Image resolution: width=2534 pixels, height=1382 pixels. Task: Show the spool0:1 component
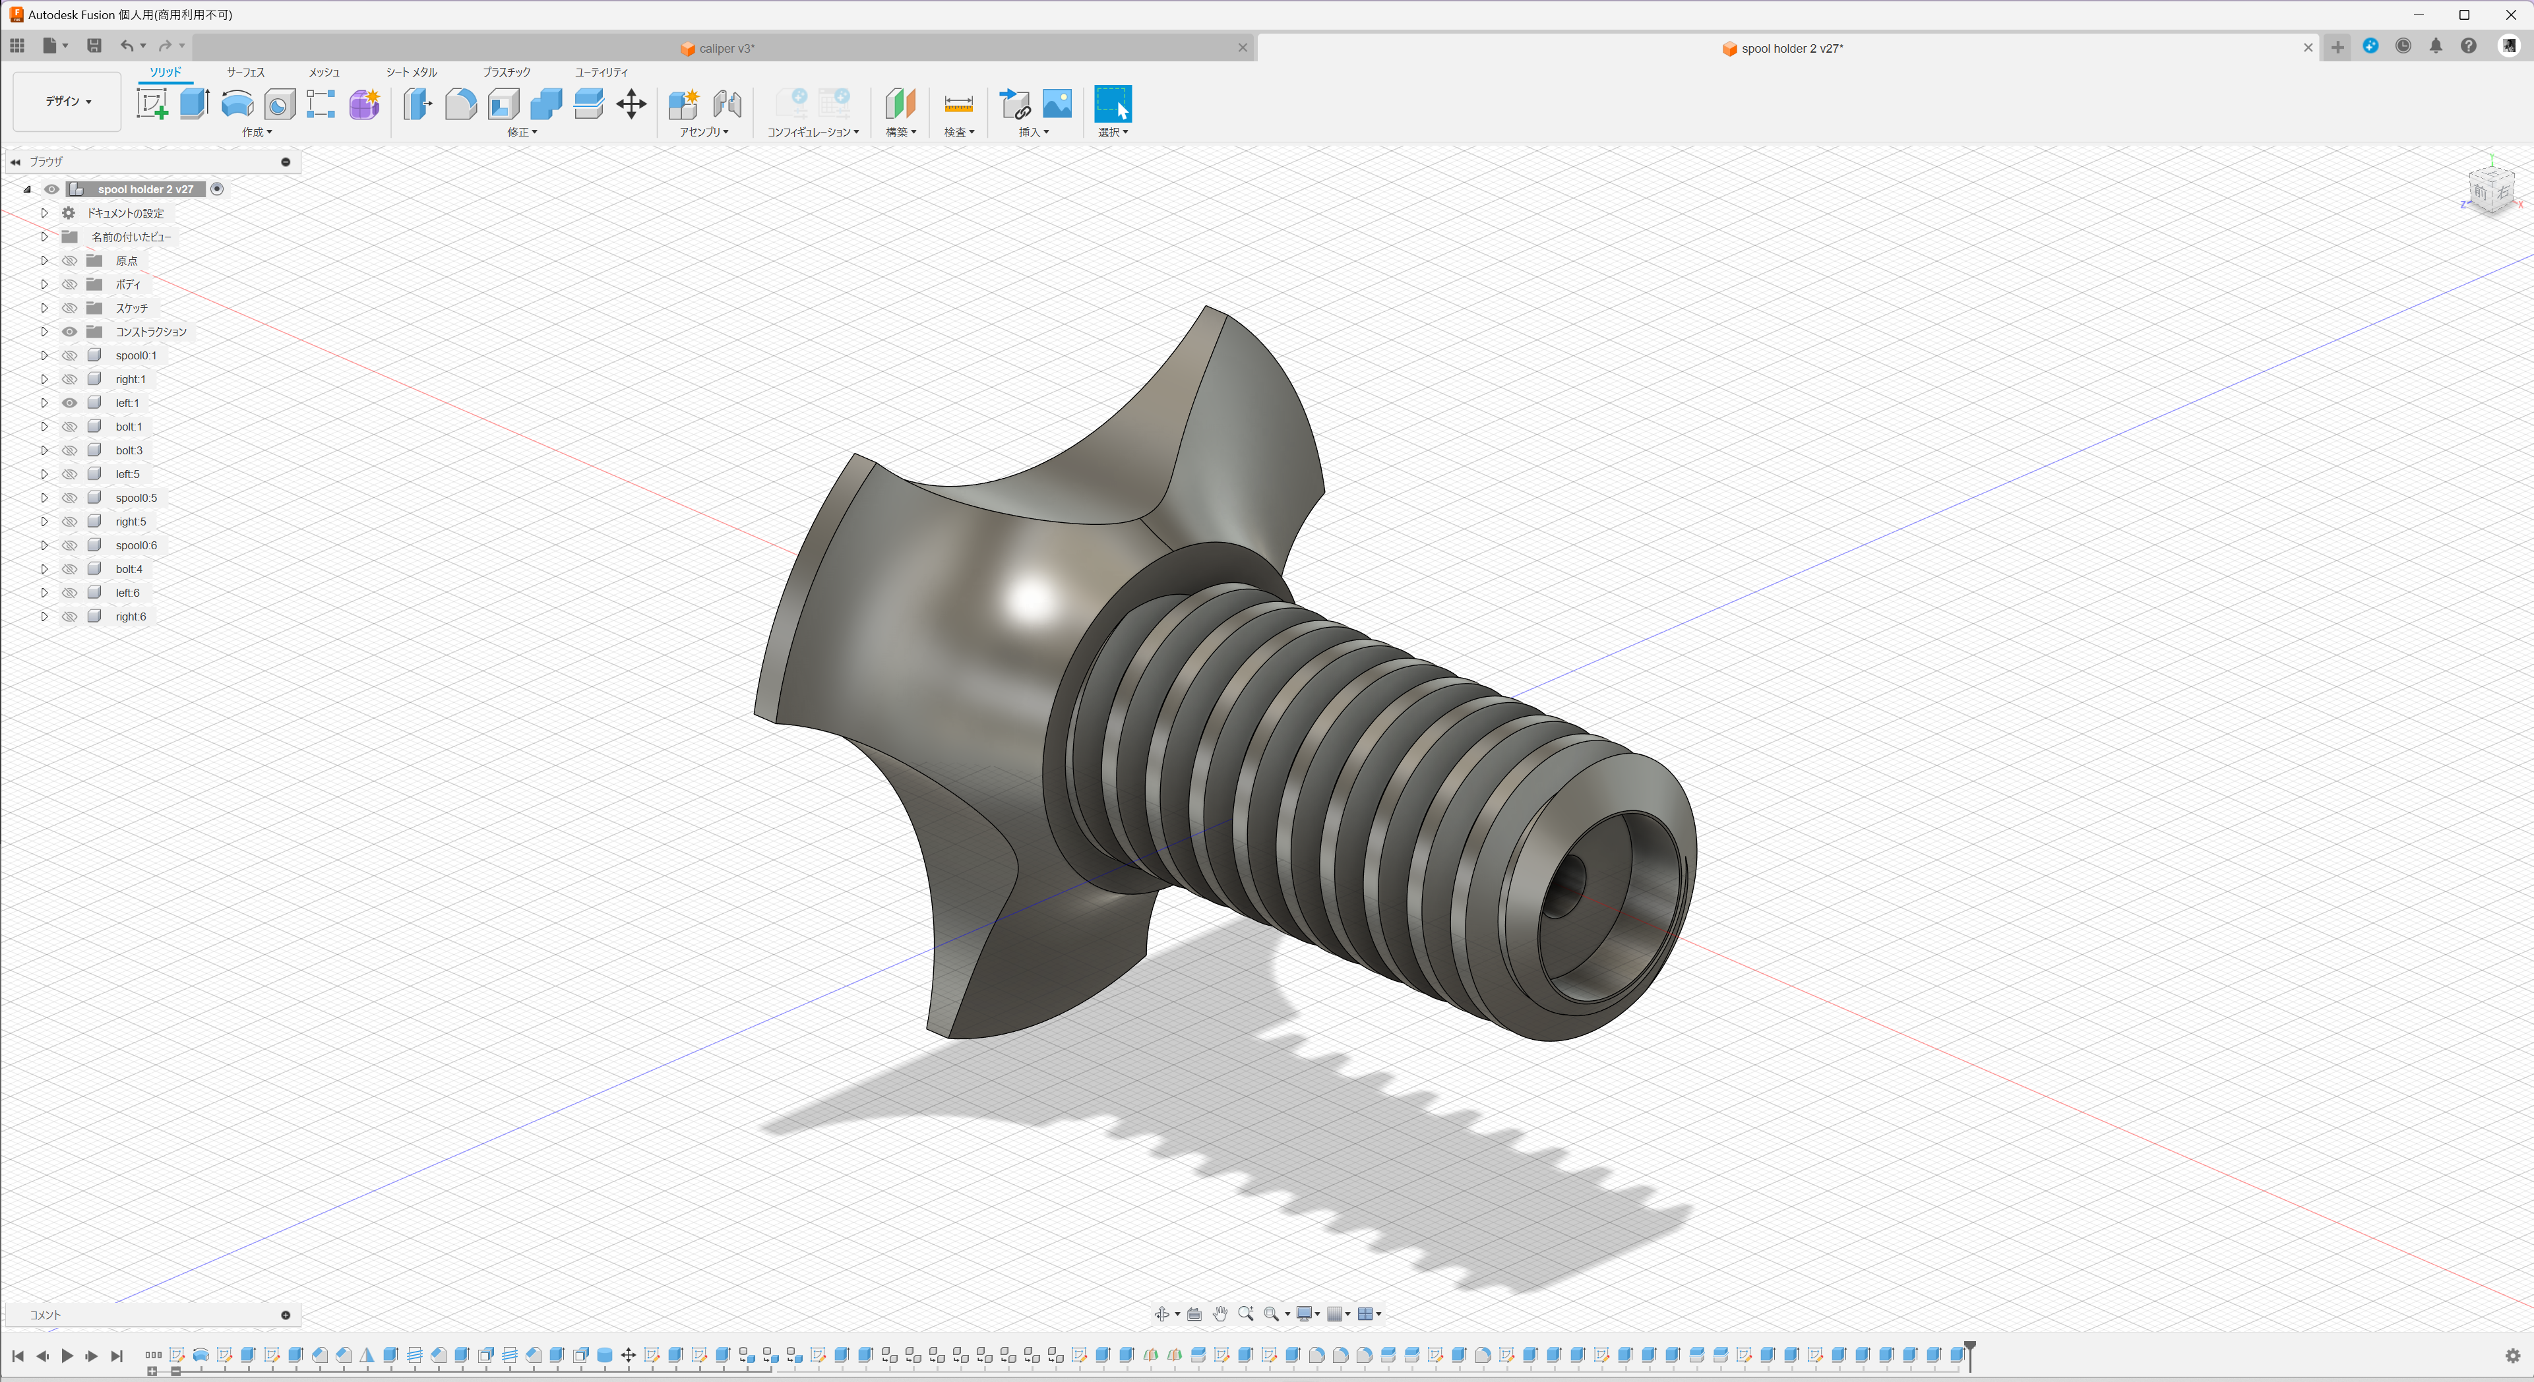70,356
